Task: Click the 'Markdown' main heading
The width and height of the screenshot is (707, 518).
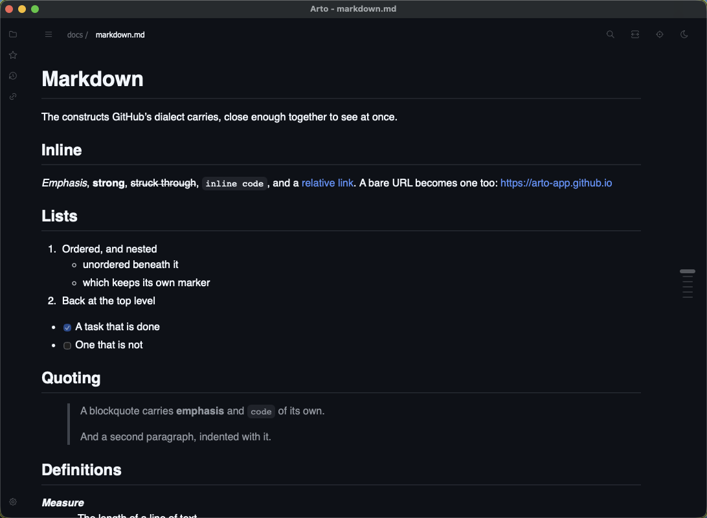Action: [x=93, y=79]
